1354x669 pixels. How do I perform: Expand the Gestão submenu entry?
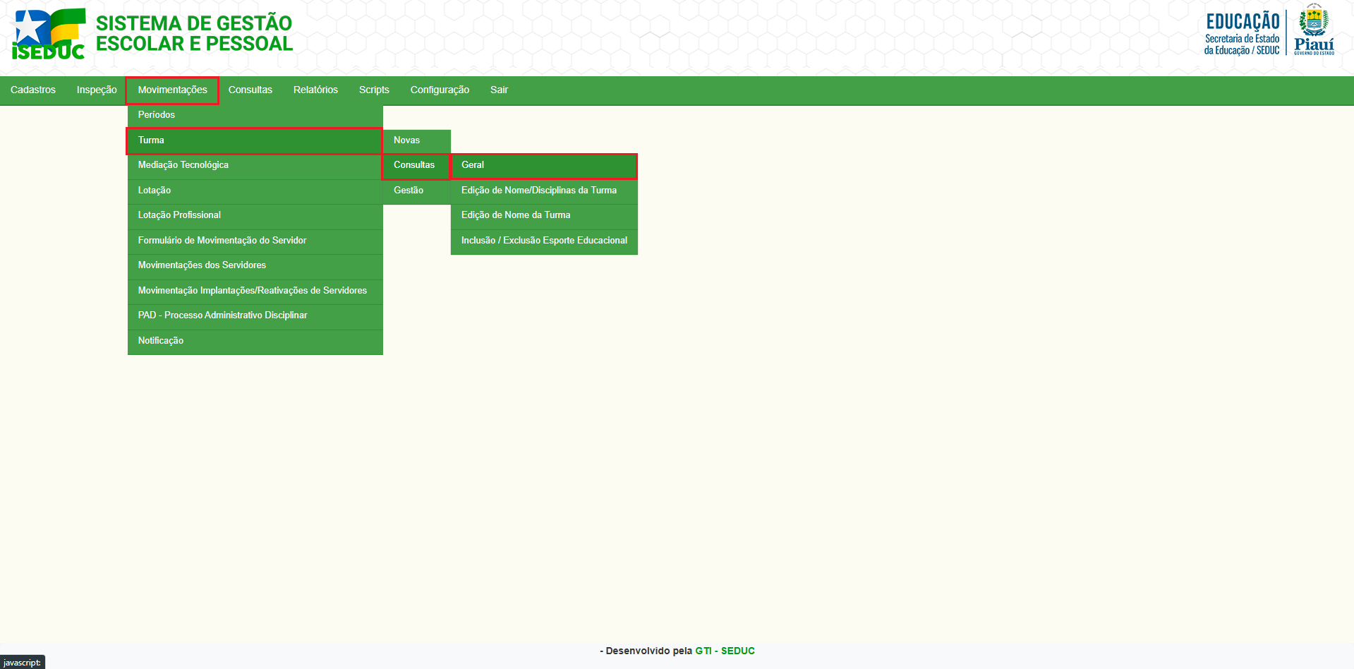(409, 191)
